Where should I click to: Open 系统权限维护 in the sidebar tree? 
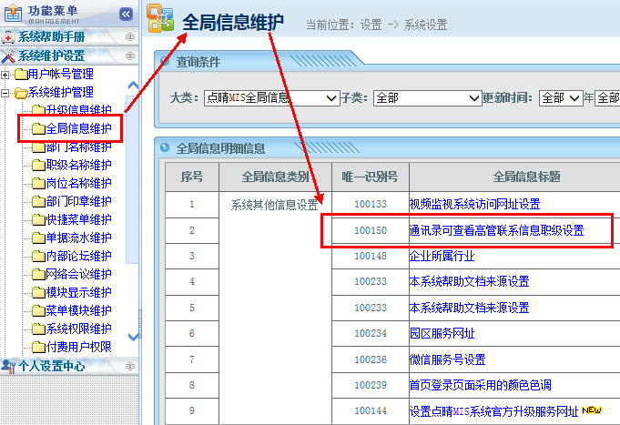78,329
